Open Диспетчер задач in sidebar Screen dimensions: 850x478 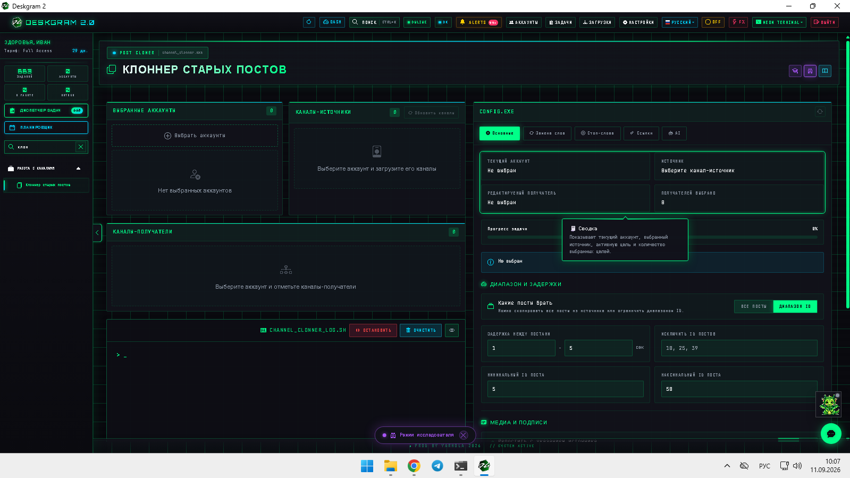[46, 111]
